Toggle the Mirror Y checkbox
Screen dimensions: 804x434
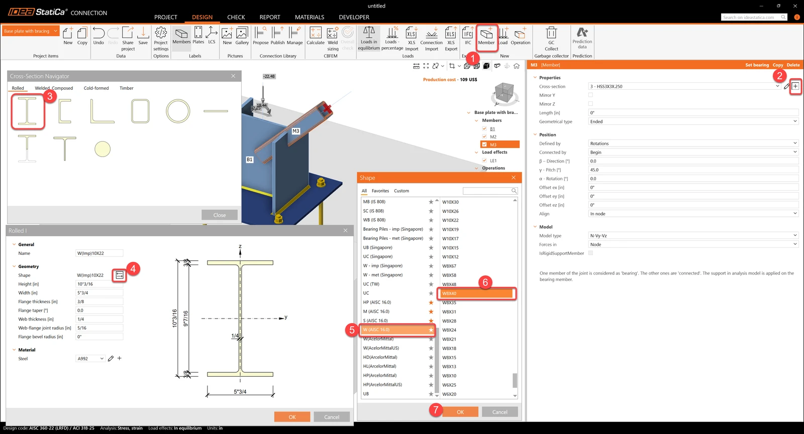coord(590,95)
